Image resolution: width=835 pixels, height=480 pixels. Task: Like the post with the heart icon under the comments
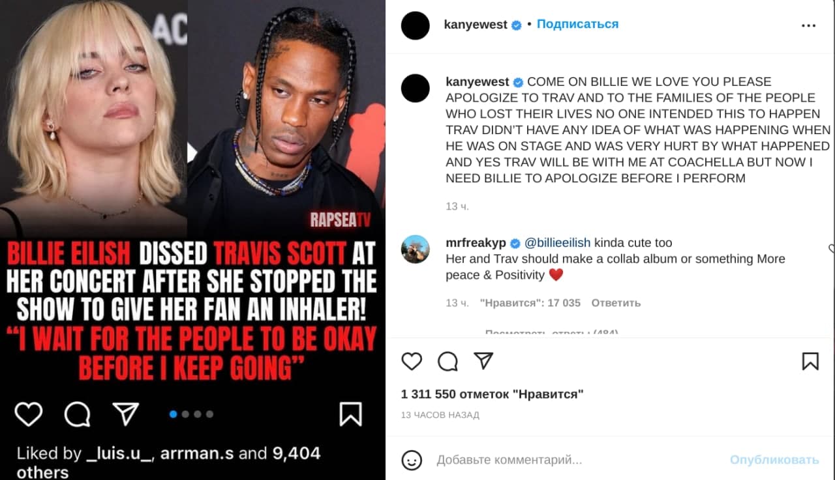tap(412, 361)
